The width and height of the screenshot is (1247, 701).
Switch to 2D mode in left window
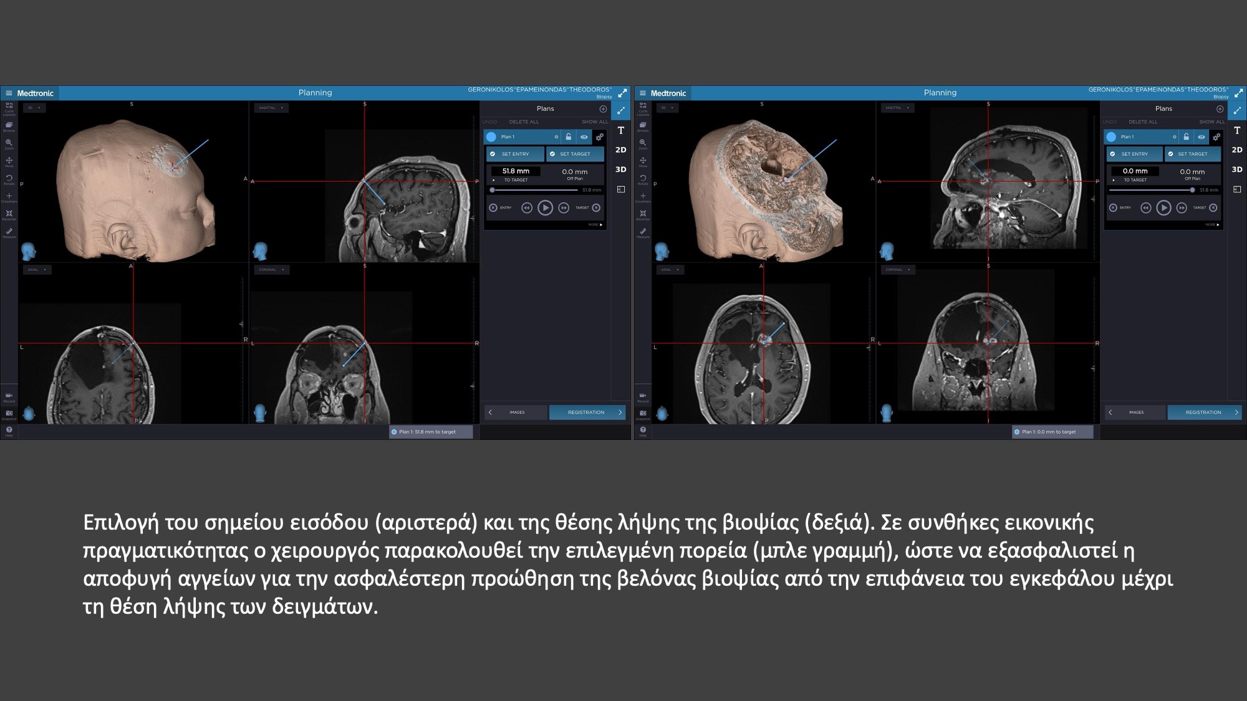[620, 150]
